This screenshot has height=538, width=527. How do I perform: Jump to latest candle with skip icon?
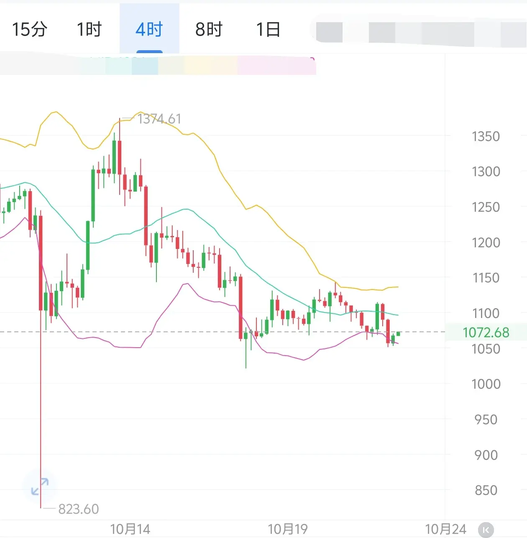click(486, 530)
